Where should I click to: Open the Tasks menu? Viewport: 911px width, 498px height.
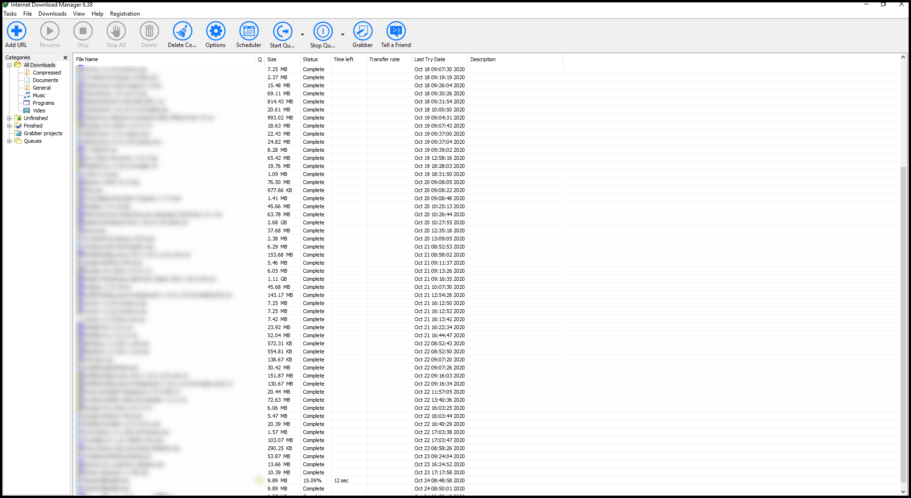[x=10, y=14]
